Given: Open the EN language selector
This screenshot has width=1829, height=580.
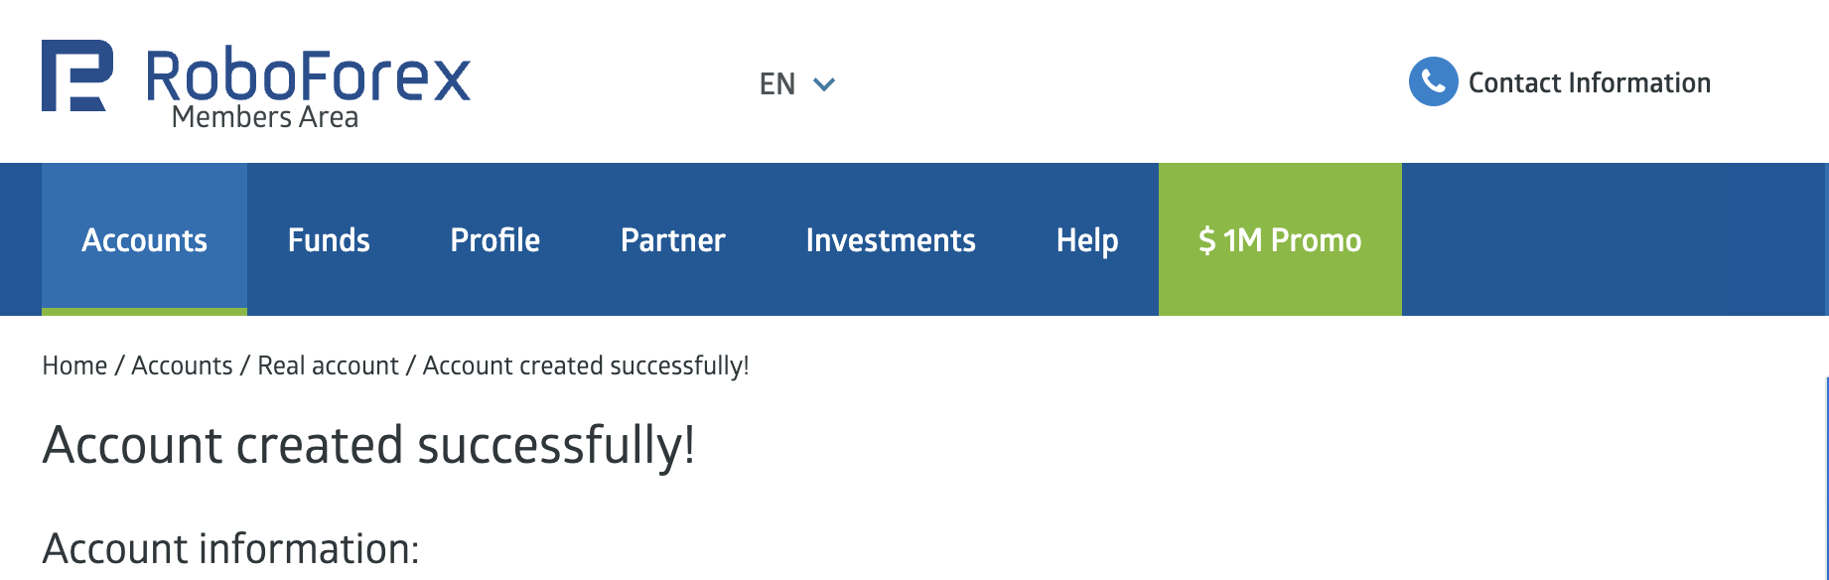Looking at the screenshot, I should 778,84.
